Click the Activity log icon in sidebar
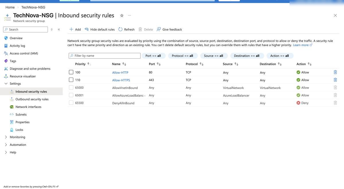This screenshot has height=189, width=344. (x=6, y=46)
